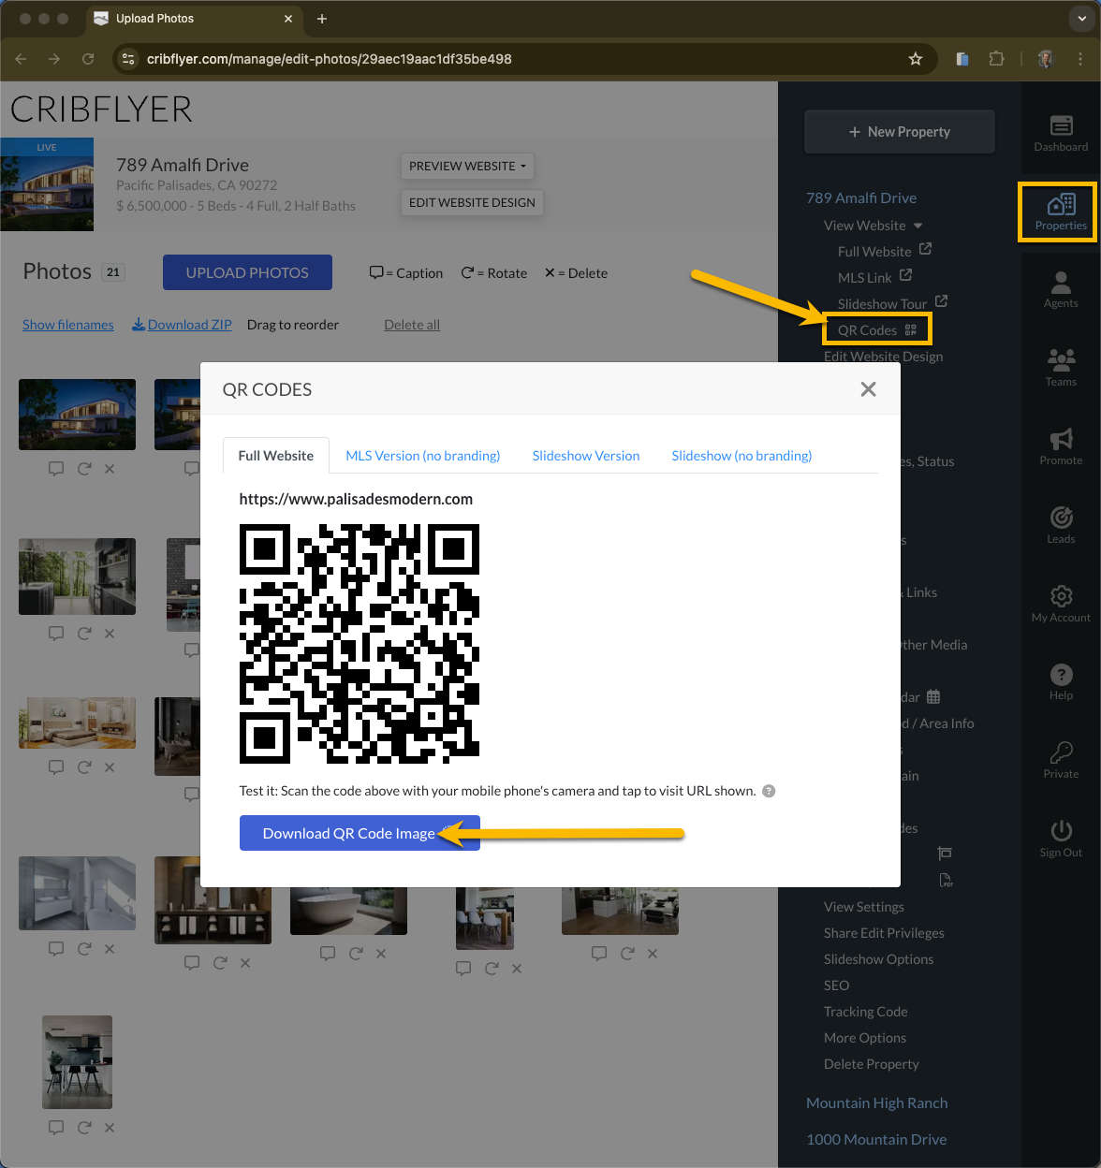View site information in the address bar
Image resolution: width=1101 pixels, height=1168 pixels.
129,59
